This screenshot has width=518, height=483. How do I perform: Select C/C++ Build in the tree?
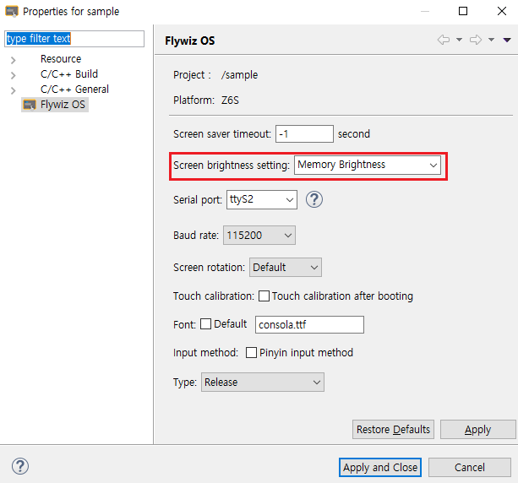point(69,74)
